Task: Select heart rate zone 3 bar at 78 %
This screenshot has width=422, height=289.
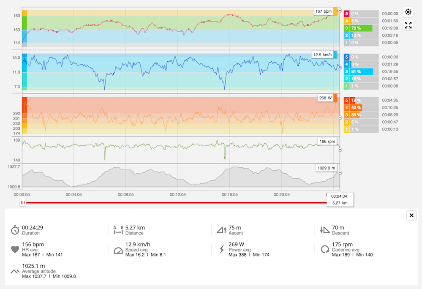Action: 358,28
